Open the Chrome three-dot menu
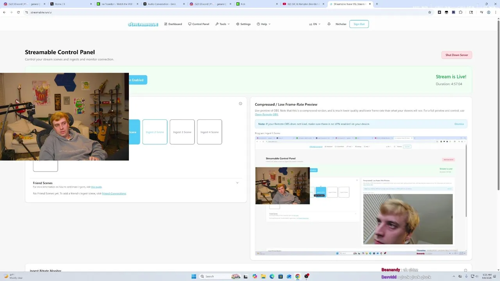 tap(496, 12)
